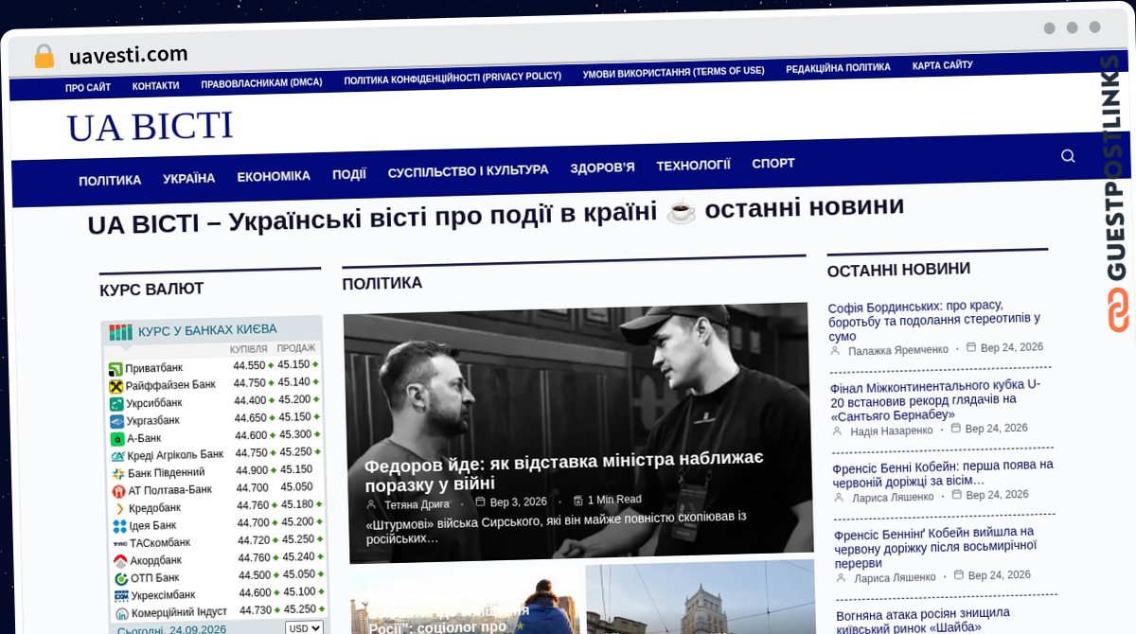Click the article thumbnail showing a tower building

701,597
